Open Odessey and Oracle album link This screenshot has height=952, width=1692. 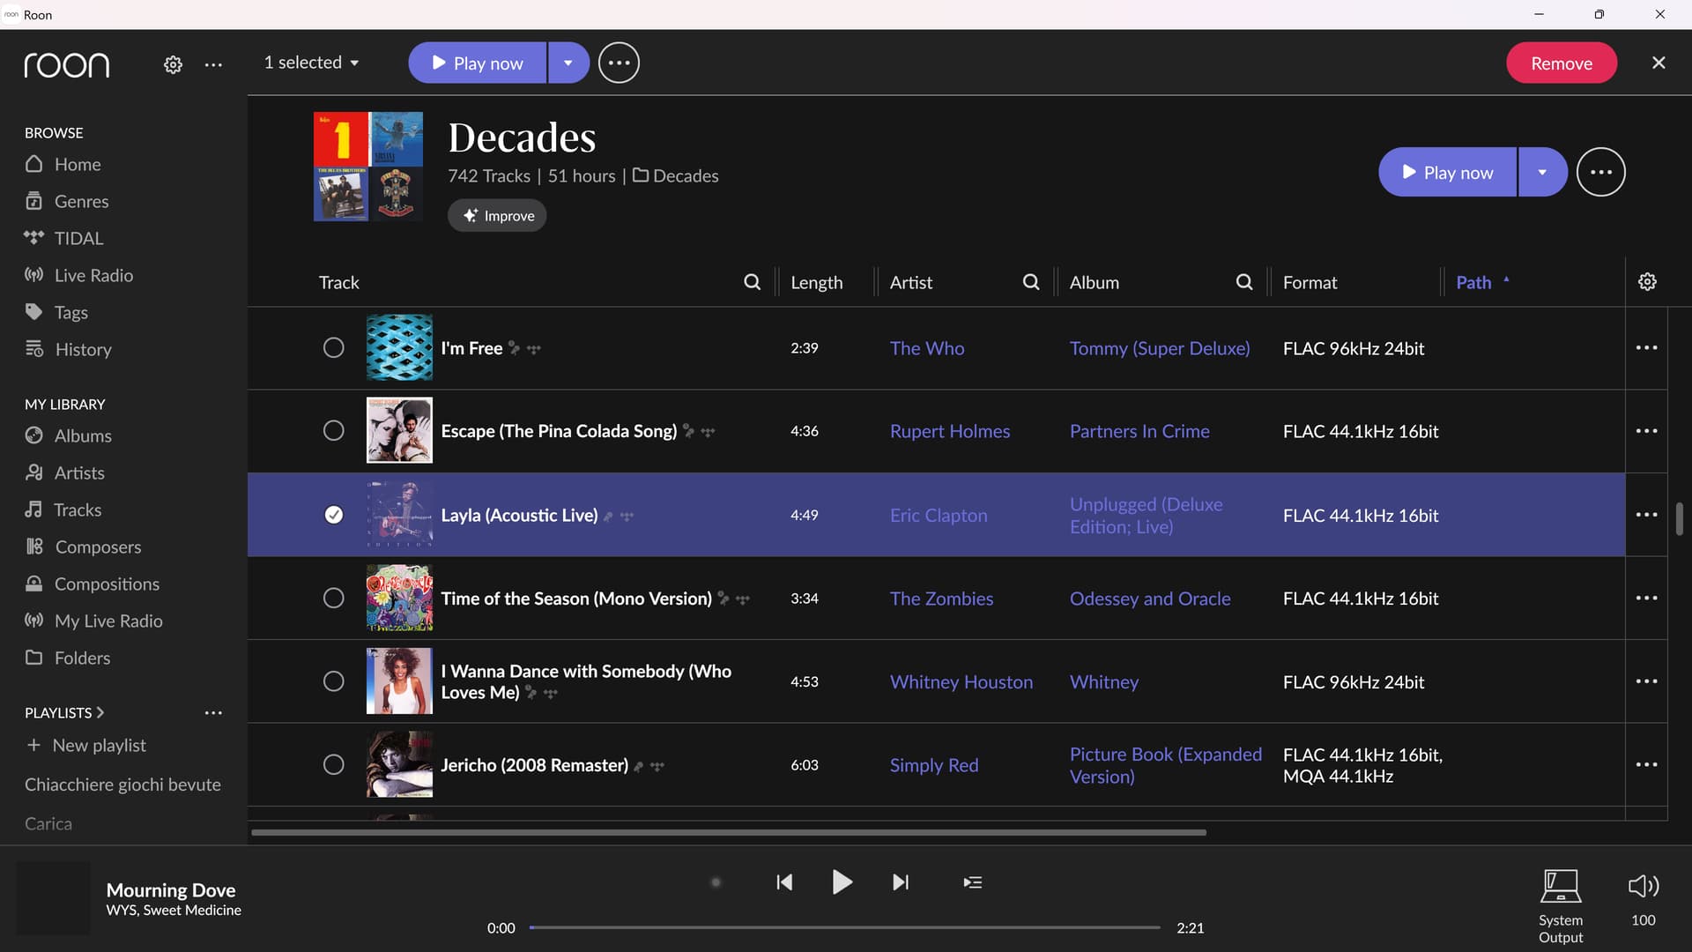coord(1150,598)
